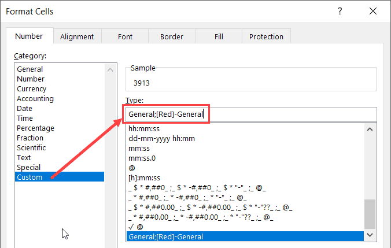Pick the [h]:mm:ss format
Image resolution: width=391 pixels, height=248 pixels.
coord(146,178)
